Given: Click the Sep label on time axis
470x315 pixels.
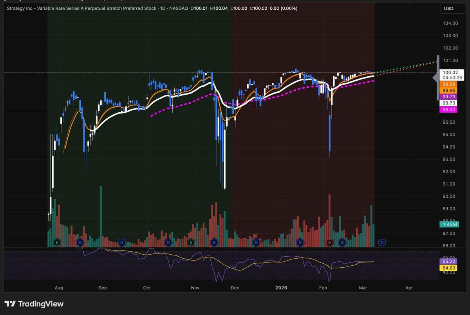Looking at the screenshot, I should click(x=103, y=288).
